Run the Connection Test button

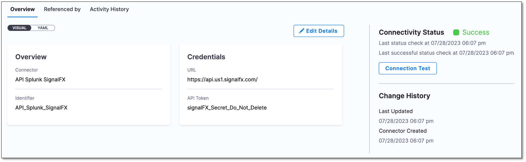click(407, 68)
